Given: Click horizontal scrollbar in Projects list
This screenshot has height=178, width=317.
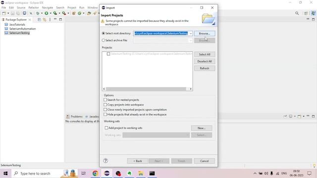Looking at the screenshot, I should pyautogui.click(x=146, y=89).
